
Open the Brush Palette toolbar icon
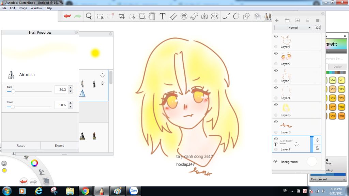click(x=268, y=16)
